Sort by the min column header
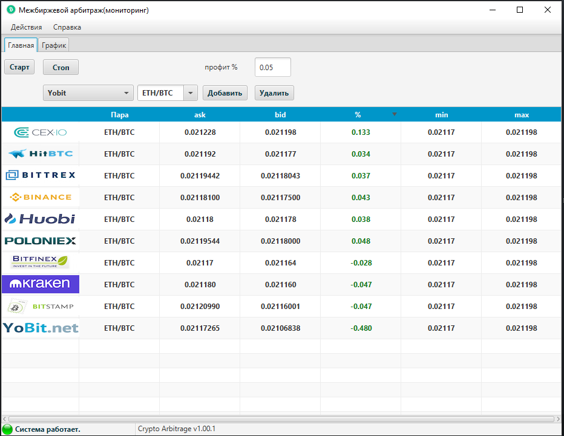564x436 pixels. 441,115
